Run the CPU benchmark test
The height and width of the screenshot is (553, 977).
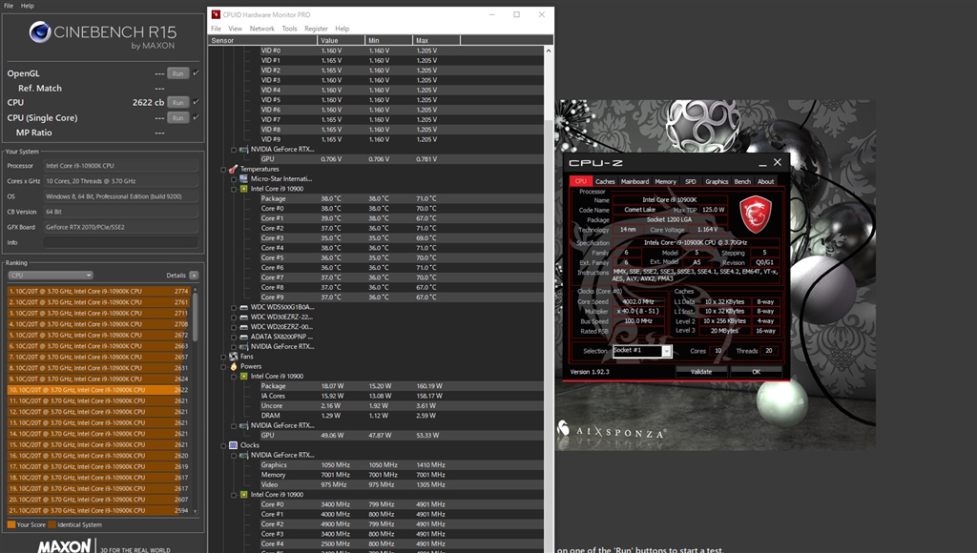click(177, 102)
